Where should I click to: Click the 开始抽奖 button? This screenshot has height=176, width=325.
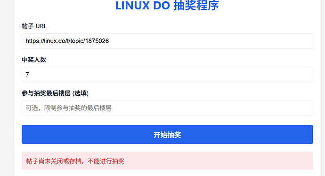(x=167, y=135)
